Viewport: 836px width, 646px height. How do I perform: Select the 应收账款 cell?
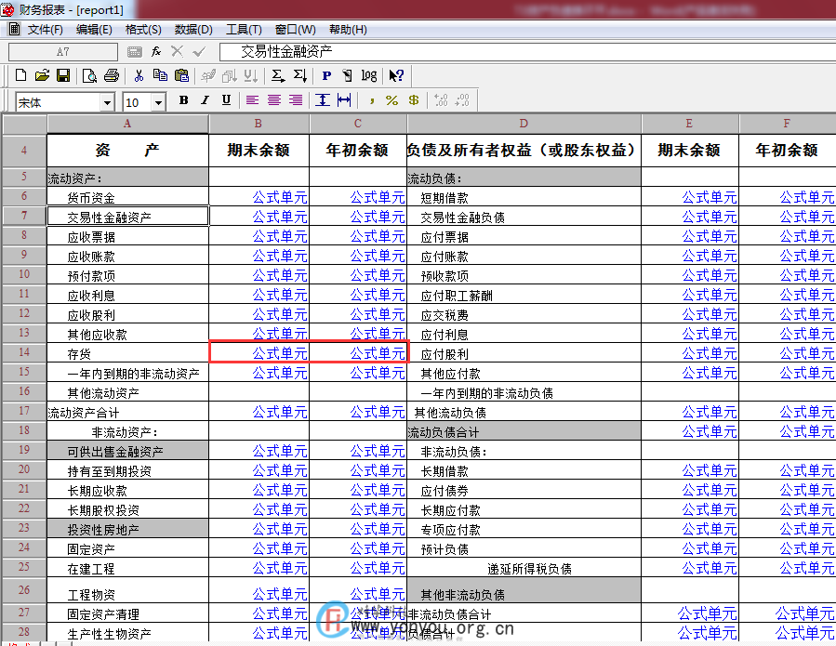[127, 256]
